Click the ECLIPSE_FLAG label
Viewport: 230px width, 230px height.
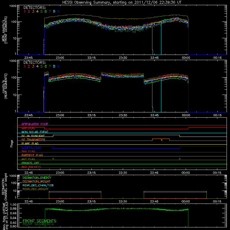click(x=31, y=147)
